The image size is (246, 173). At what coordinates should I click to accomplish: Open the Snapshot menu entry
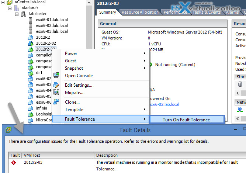pyautogui.click(x=101, y=68)
